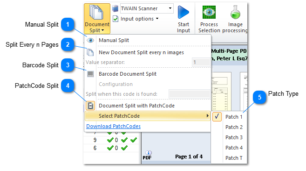Screen dimensions: 306x171
Task: Click the first green check in row 6
Action: (110, 148)
